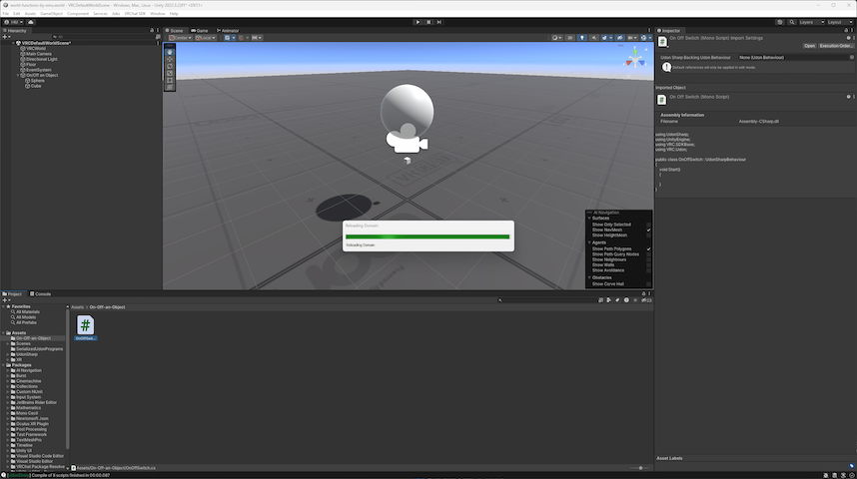Enable Show Only Selected checkbox
The height and width of the screenshot is (479, 857).
(648, 225)
